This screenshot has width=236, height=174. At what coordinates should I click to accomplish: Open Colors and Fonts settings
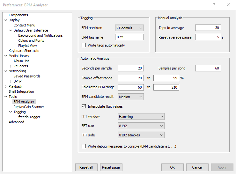(31, 40)
